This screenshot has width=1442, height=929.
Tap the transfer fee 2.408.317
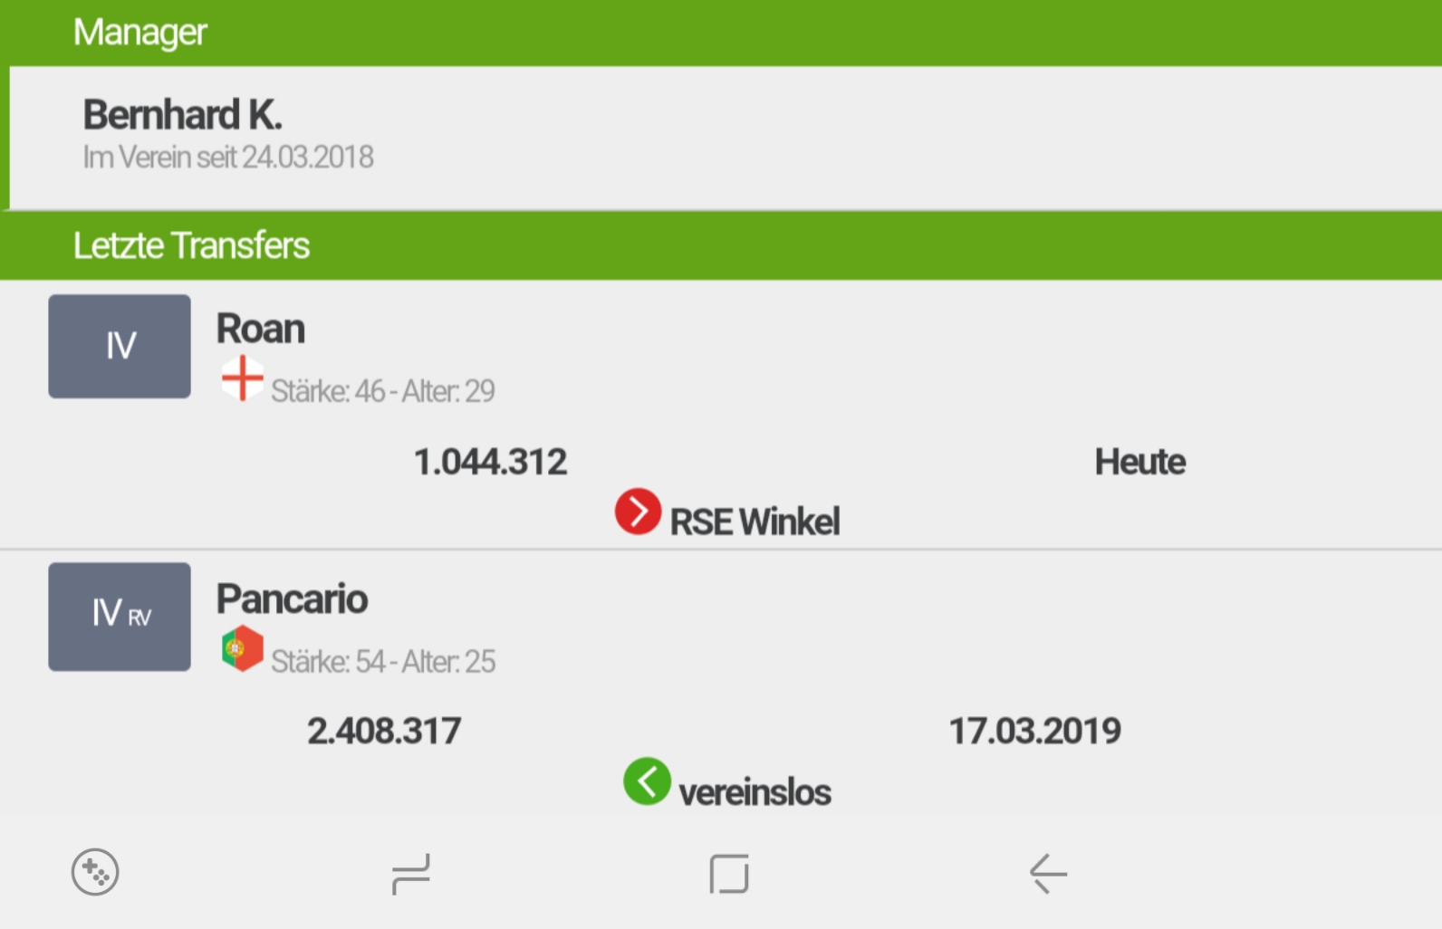pos(384,731)
